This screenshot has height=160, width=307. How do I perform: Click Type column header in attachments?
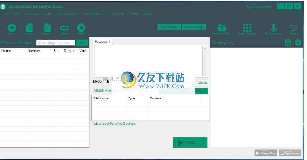point(138,99)
